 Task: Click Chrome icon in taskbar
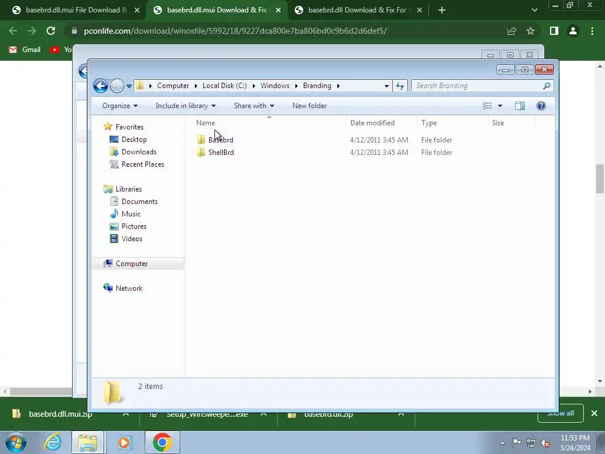point(162,442)
